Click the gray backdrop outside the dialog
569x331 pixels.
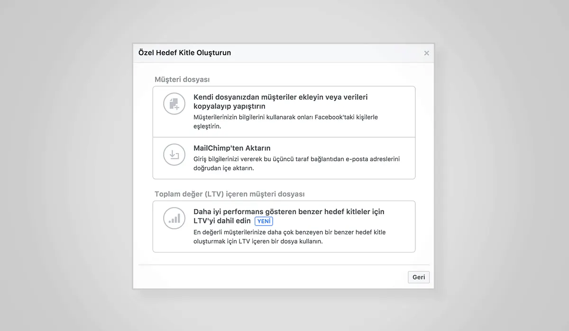coord(66,165)
